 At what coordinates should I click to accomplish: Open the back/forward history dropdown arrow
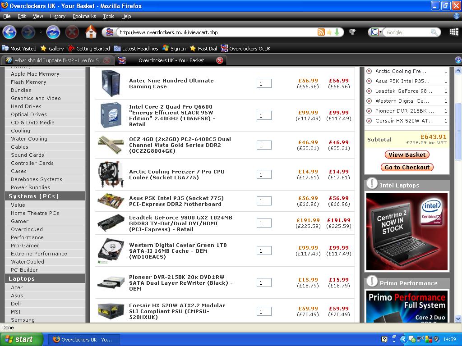[x=41, y=32]
